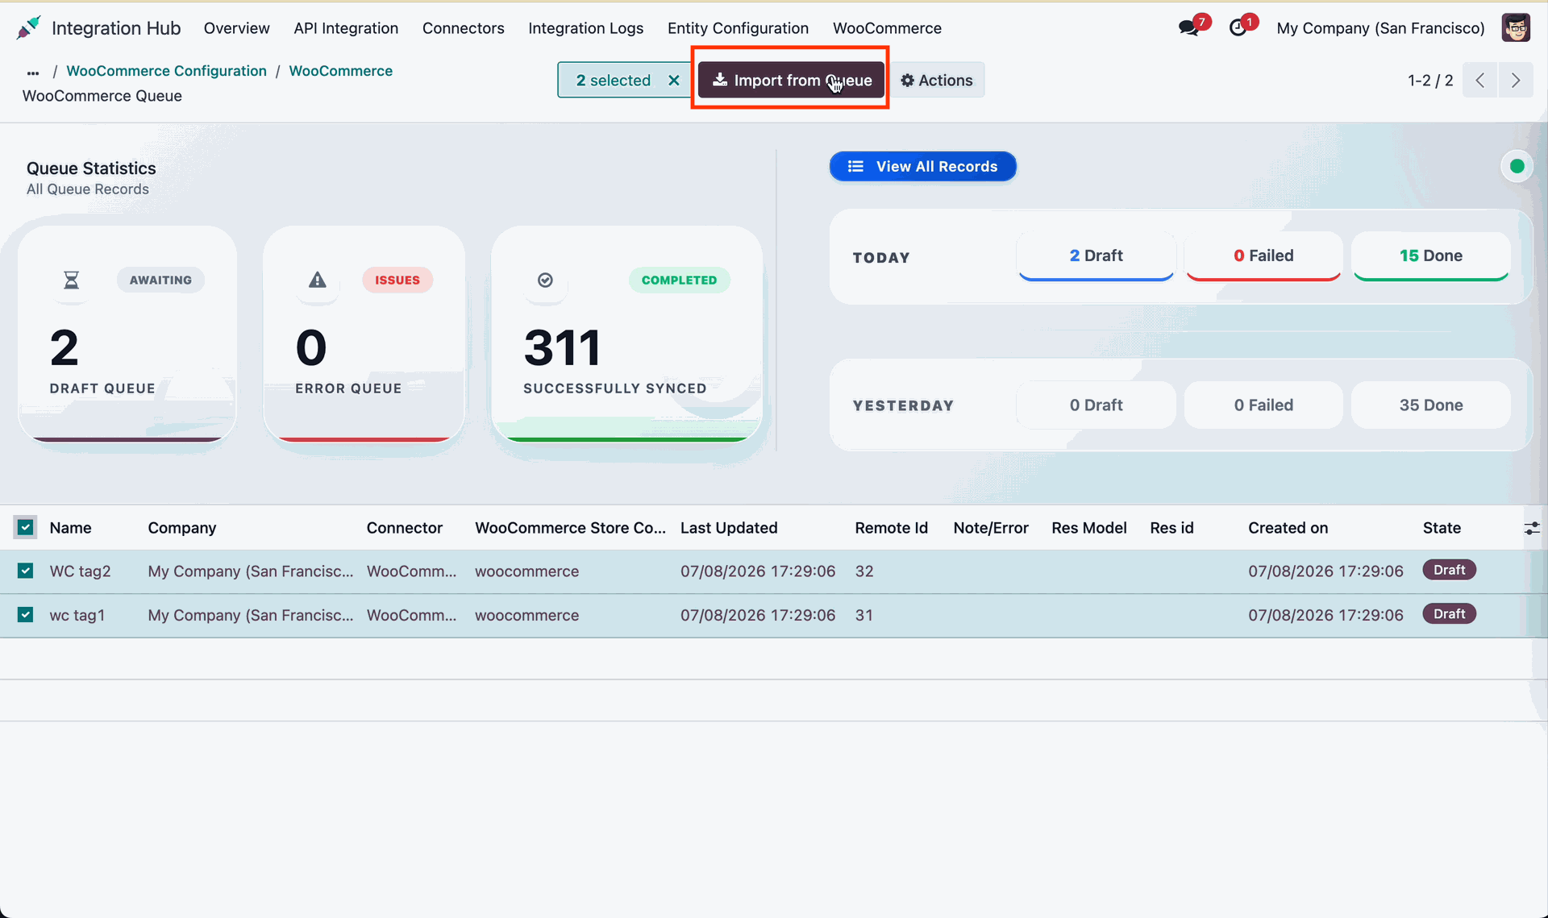Open the API Integration menu
This screenshot has width=1548, height=918.
click(x=346, y=28)
